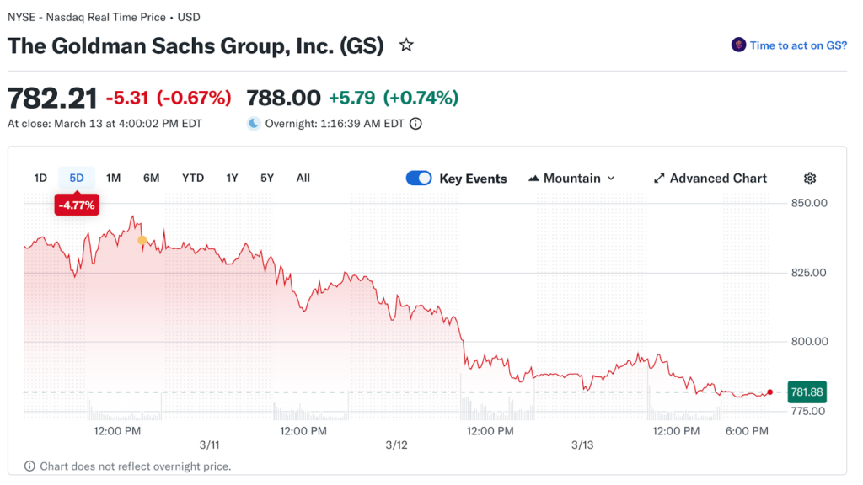Click the Mountain chart type icon
Image resolution: width=863 pixels, height=485 pixels.
click(533, 179)
